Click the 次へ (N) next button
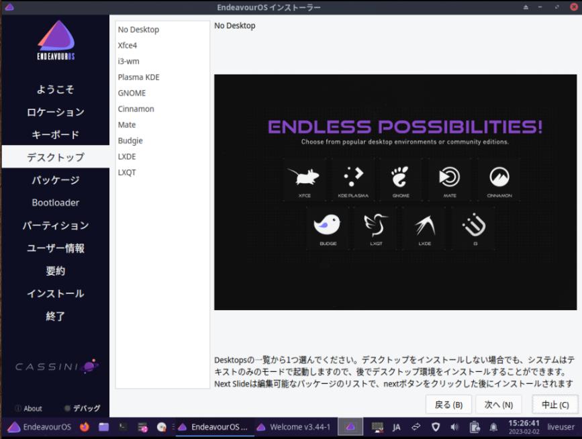Viewport: 582px width, 439px height. click(x=499, y=405)
